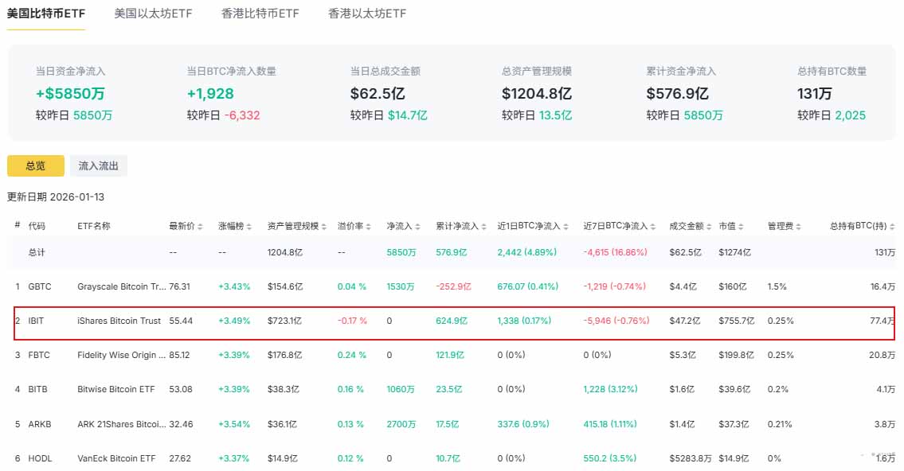This screenshot has height=471, width=904.
Task: Open the FBTC ticker
Action: coord(39,355)
